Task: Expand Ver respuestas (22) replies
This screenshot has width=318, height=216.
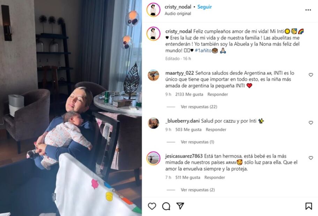Action: [199, 107]
